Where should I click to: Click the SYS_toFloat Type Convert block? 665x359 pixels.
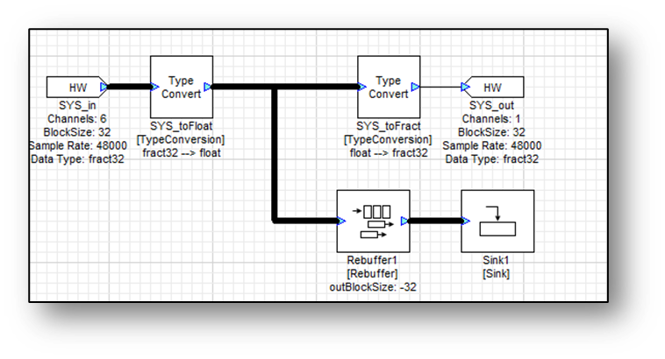[181, 87]
